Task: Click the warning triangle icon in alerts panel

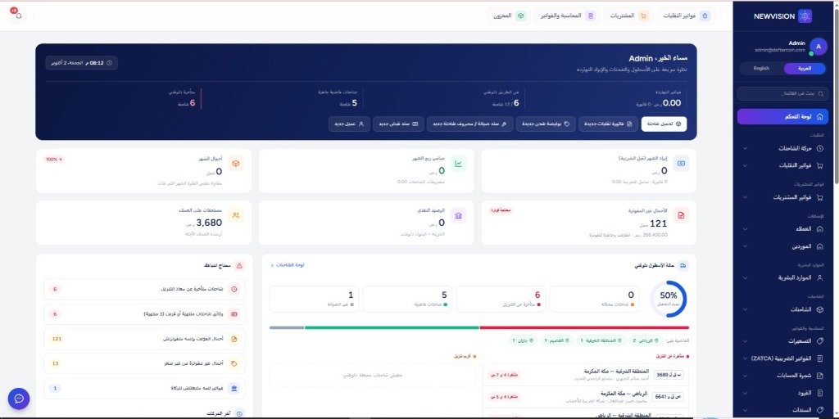Action: pyautogui.click(x=239, y=266)
